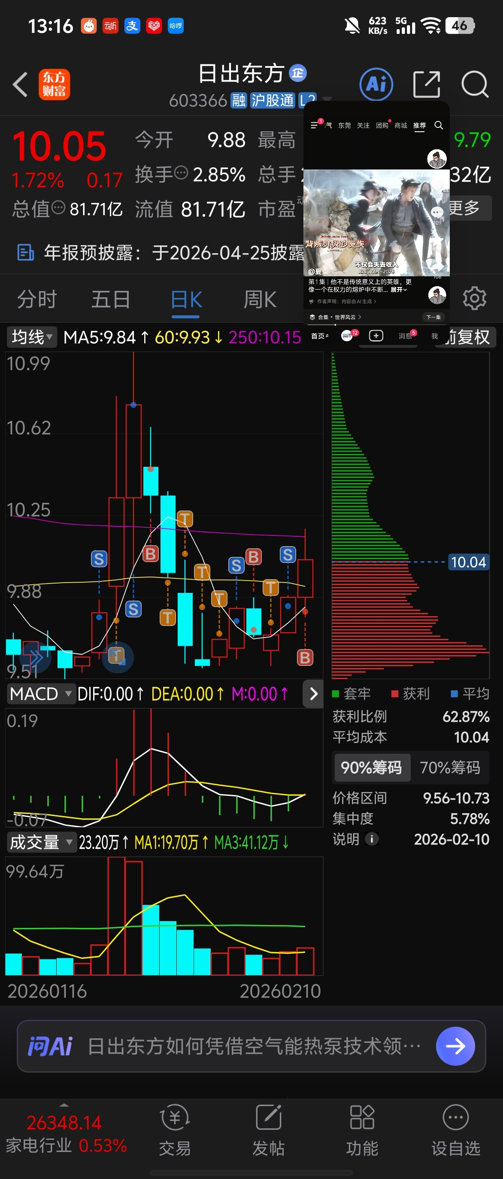Tap the 总值 ellipsis info icon
The image size is (503, 1179).
click(58, 208)
